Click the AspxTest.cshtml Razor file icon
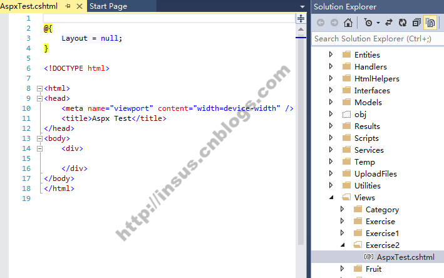This screenshot has height=278, width=444. [x=369, y=257]
